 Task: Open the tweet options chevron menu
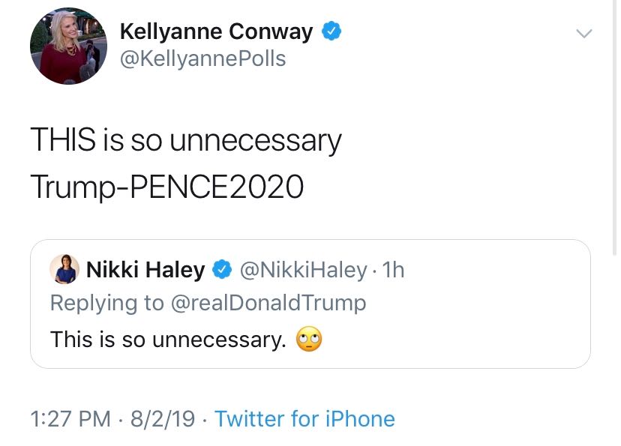coord(583,34)
